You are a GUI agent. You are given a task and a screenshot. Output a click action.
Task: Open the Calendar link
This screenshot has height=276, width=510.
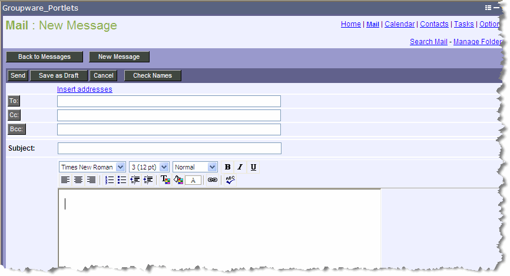[x=399, y=24]
